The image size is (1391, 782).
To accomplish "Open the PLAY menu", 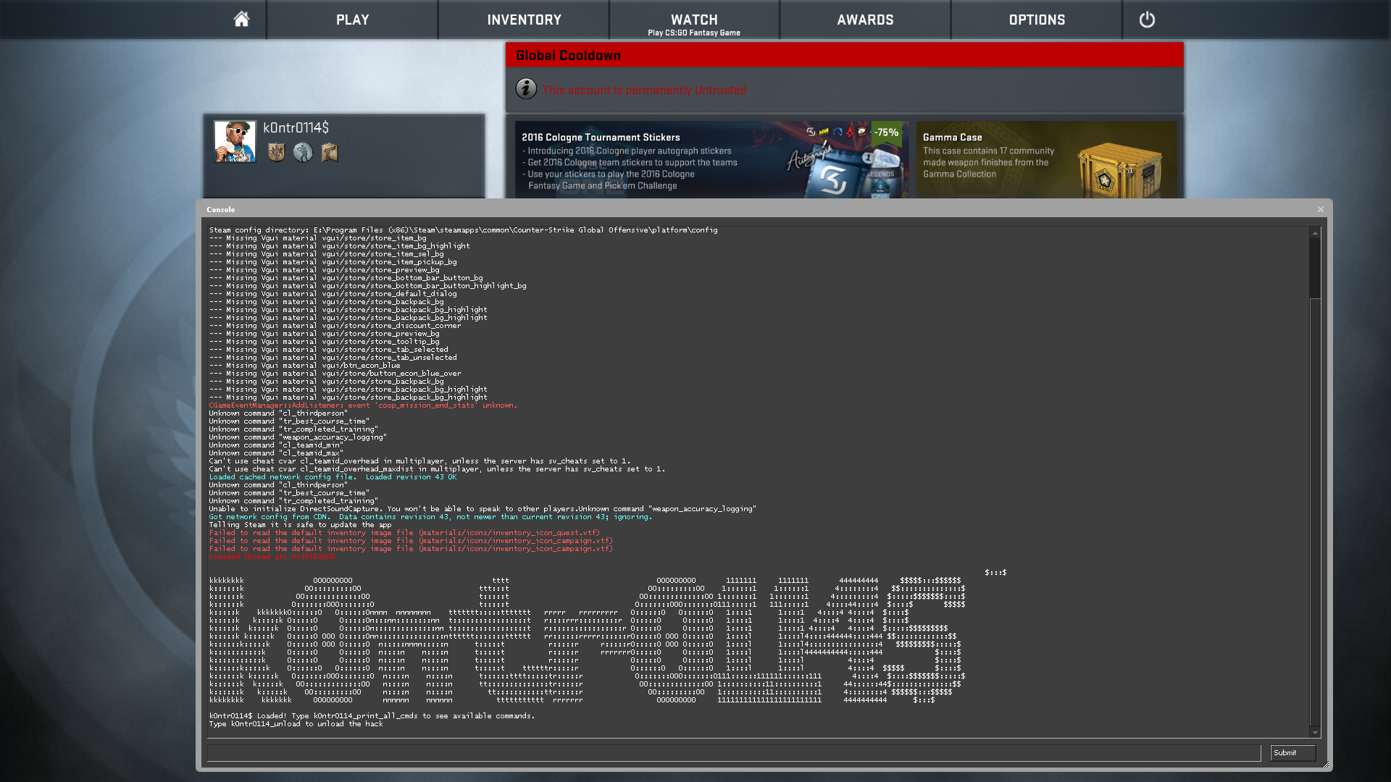I will tap(352, 20).
